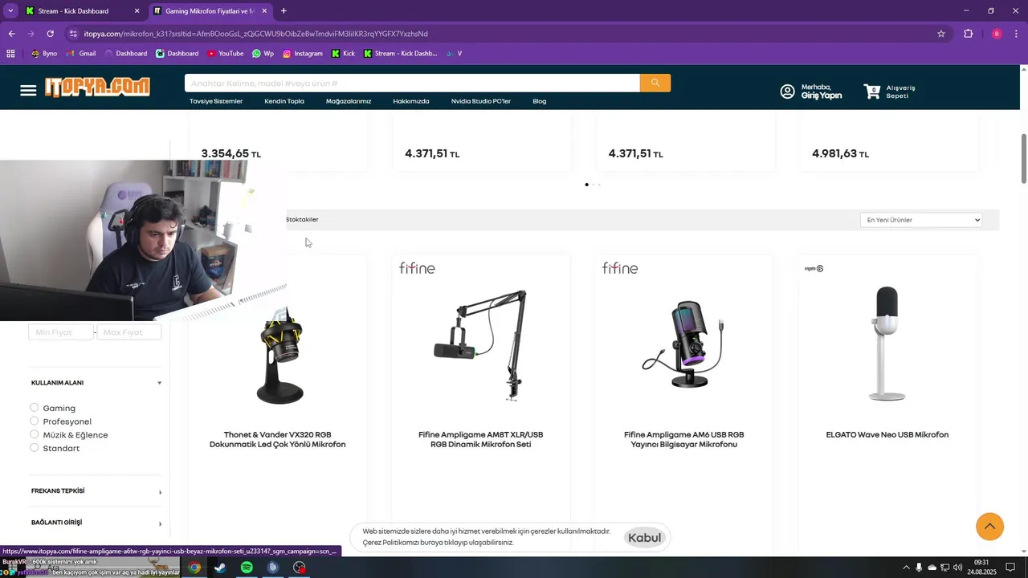This screenshot has height=578, width=1028.
Task: Open Spotify from the taskbar
Action: pos(247,568)
